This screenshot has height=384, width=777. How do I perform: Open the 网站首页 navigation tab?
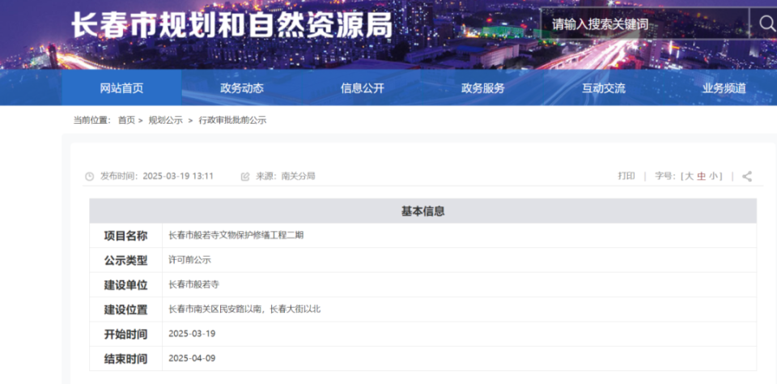[x=121, y=87]
